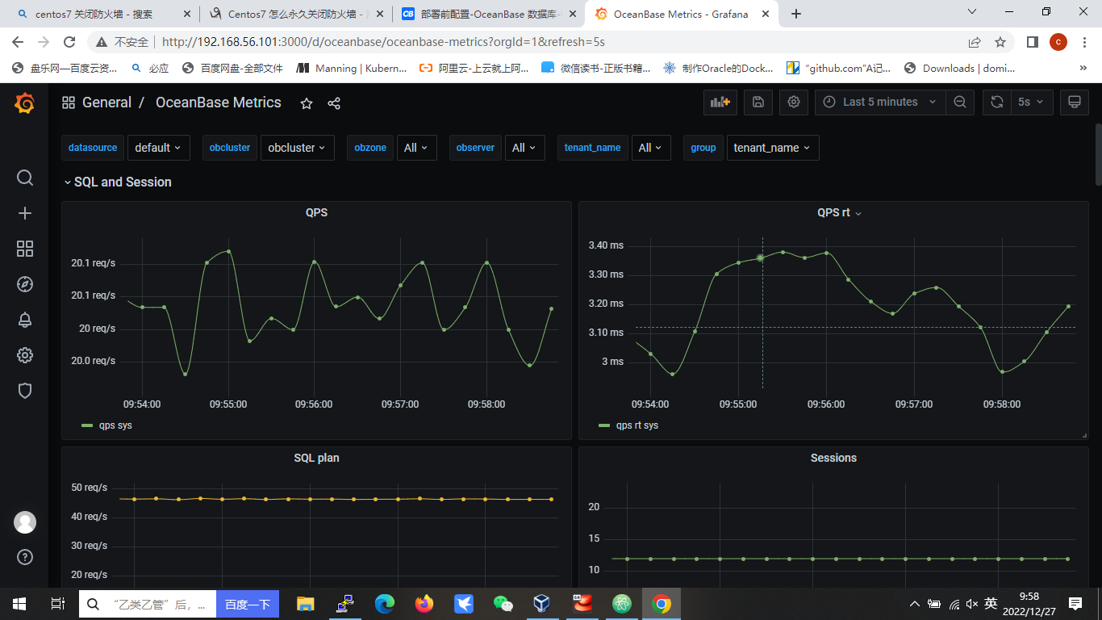Viewport: 1102px width, 620px height.
Task: Open the Server Admin shield icon
Action: point(25,391)
